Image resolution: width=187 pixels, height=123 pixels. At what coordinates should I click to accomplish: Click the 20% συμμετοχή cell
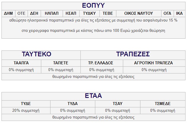(26, 111)
